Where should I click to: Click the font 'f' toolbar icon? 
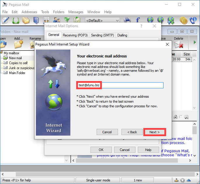[138, 20]
